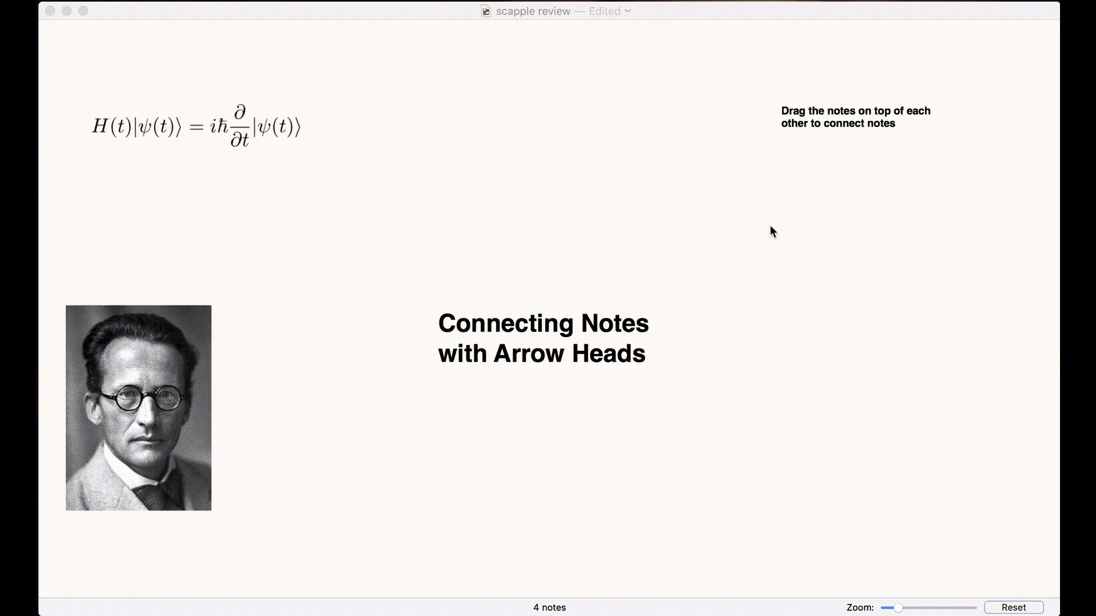
Task: Click the 'Zoom:' label in the footer
Action: [860, 607]
